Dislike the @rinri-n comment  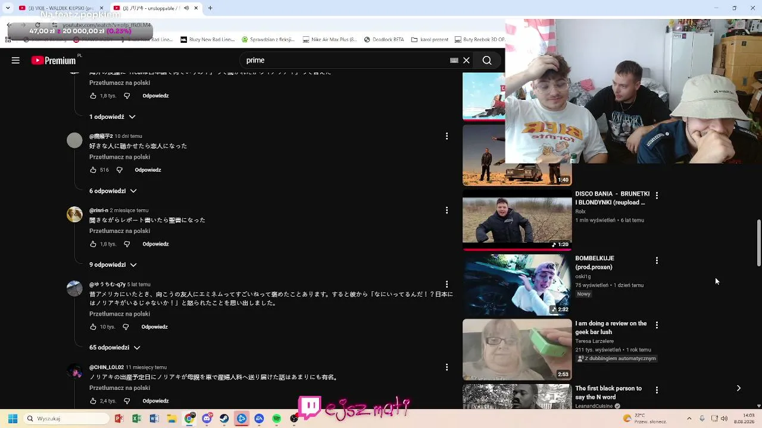pyautogui.click(x=127, y=244)
